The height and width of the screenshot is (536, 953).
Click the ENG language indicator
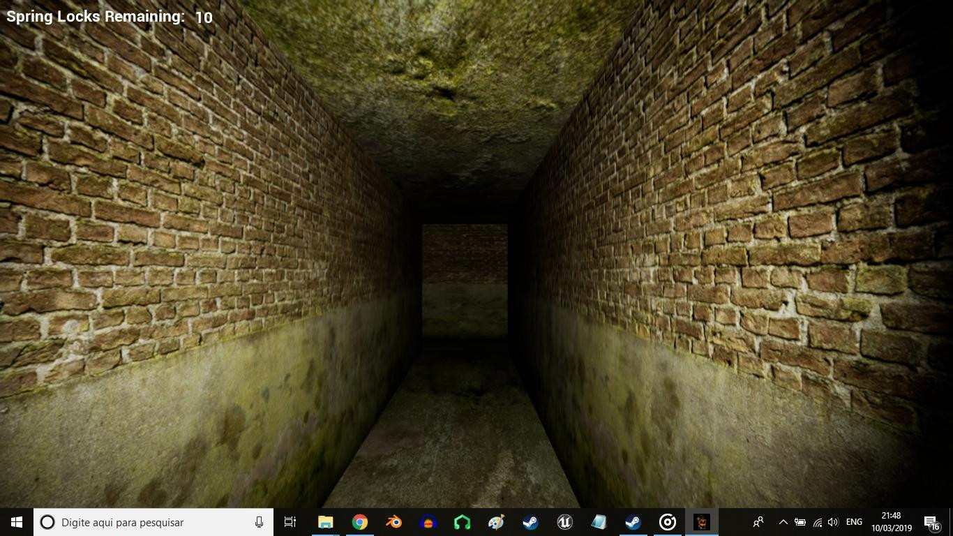854,522
